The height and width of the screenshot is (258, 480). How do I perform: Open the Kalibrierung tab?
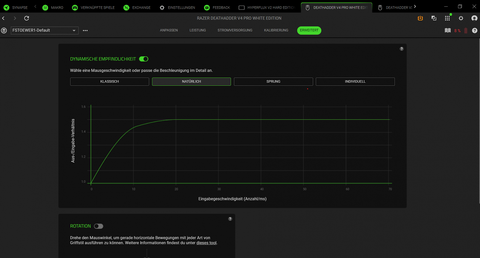[276, 30]
